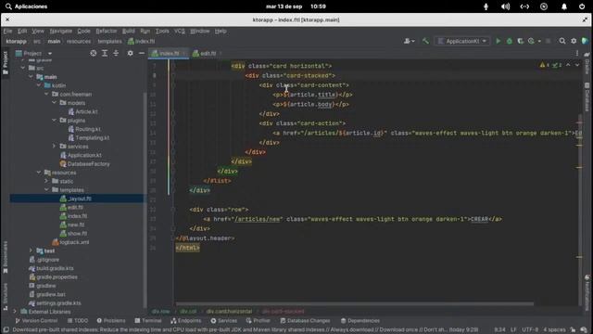Toggle the Structure side panel tab
The width and height of the screenshot is (593, 334).
click(5, 296)
